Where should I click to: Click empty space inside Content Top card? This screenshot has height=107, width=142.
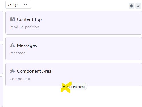click(x=91, y=23)
